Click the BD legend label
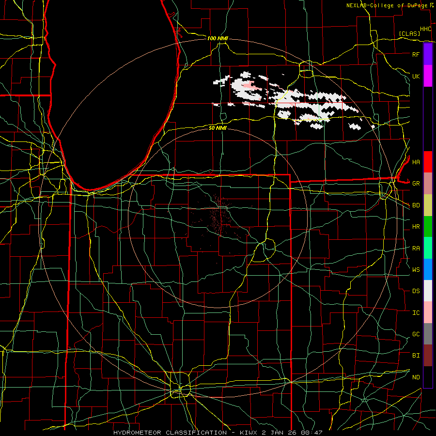 click(x=416, y=205)
